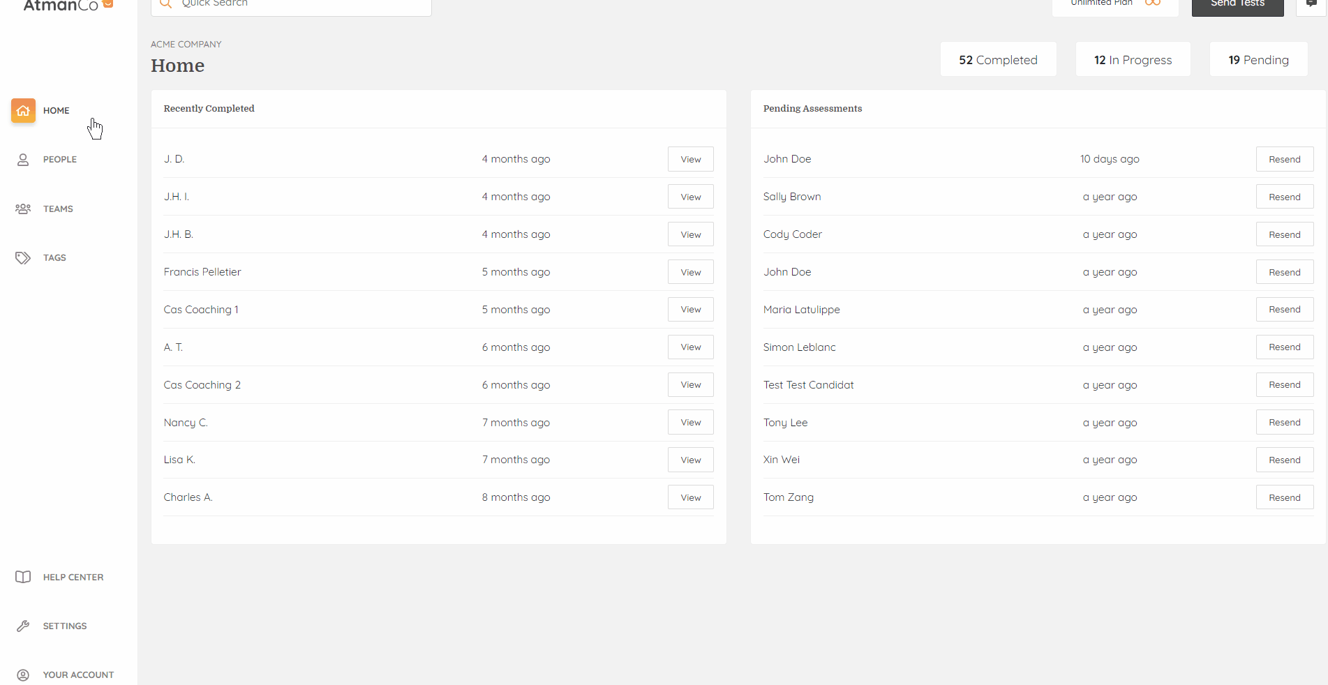The image size is (1328, 685).
Task: Click the Recently Completed heading
Action: pyautogui.click(x=209, y=109)
